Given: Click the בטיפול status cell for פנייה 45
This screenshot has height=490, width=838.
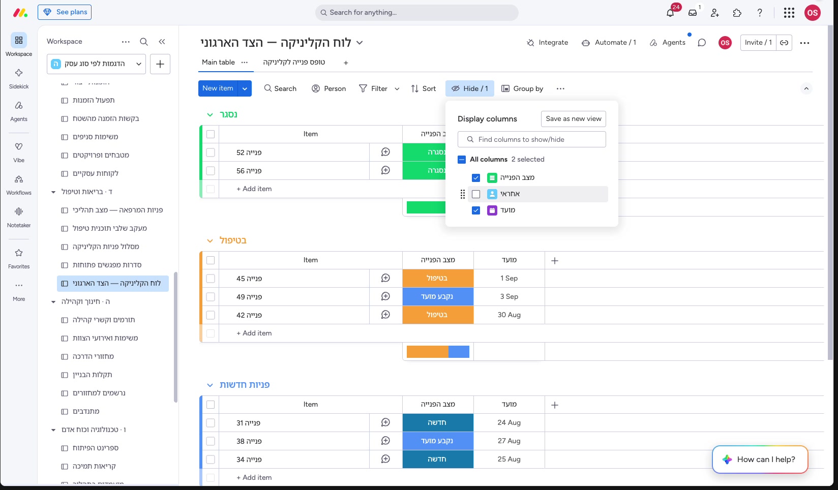Looking at the screenshot, I should (438, 279).
